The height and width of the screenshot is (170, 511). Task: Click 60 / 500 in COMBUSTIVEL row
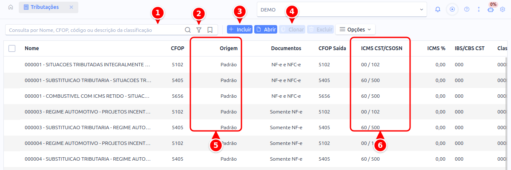click(x=370, y=96)
